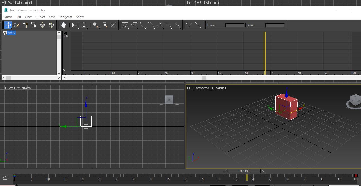361x186 pixels.
Task: Open the [Realistic] shading menu
Action: point(219,88)
